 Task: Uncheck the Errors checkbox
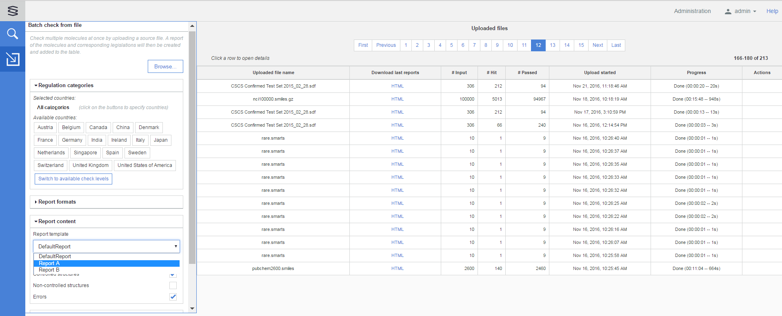pos(173,297)
